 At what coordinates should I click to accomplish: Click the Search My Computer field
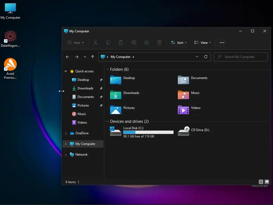(x=241, y=57)
